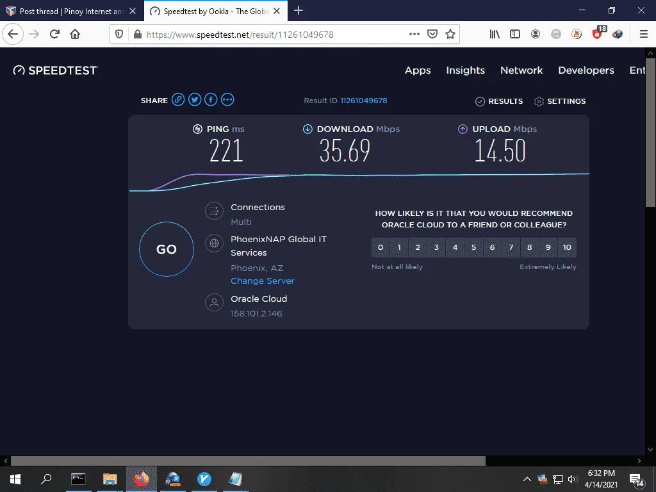Open the RESULTS history
Image resolution: width=656 pixels, height=492 pixels.
coord(499,101)
